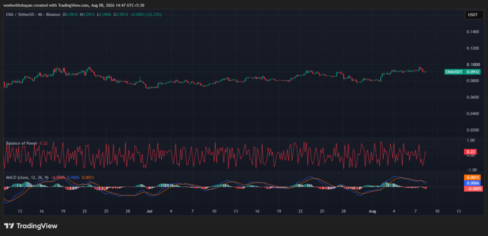Viewport: 488px width, 236px height.
Task: Click the Aug label on time axis
Action: [372, 211]
